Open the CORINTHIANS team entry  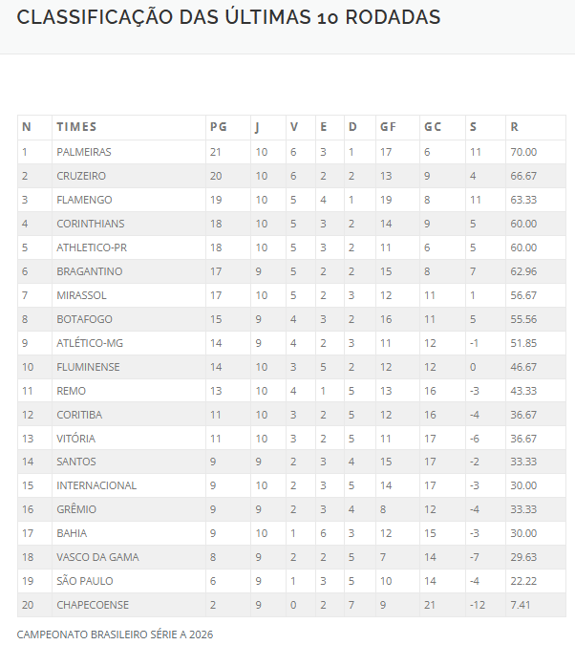point(91,224)
